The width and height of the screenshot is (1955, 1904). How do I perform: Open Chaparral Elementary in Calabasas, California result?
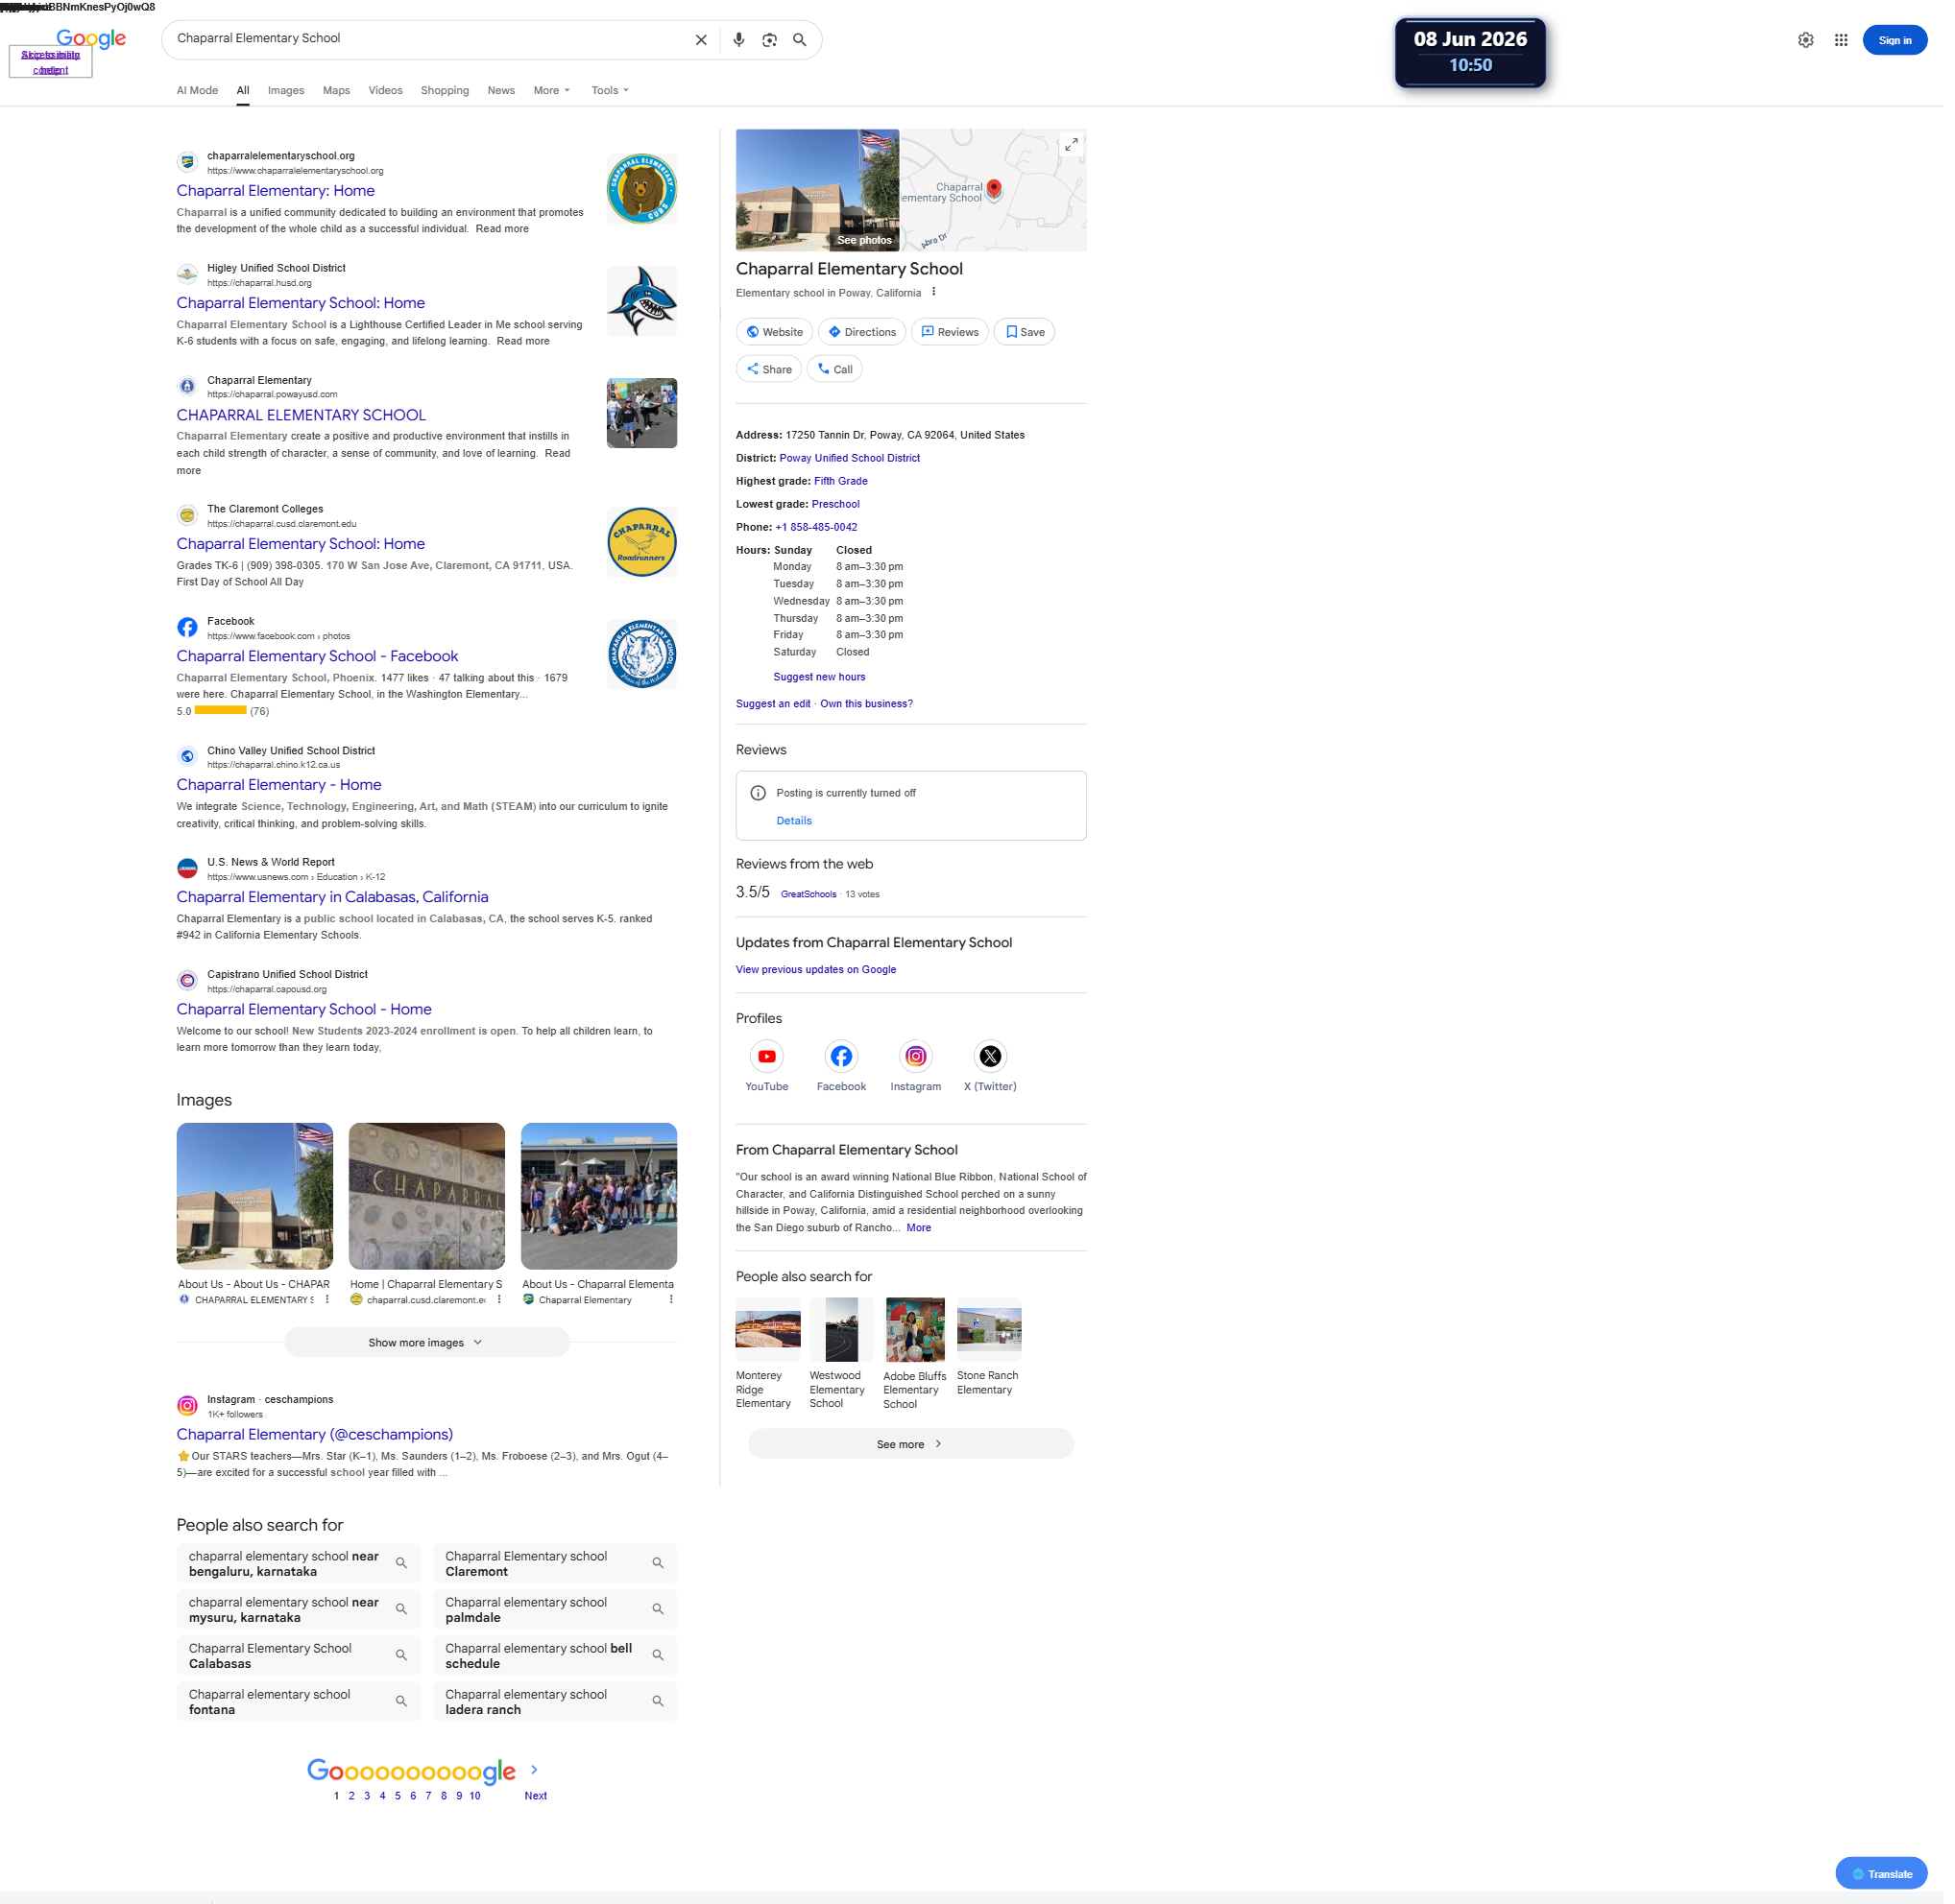click(x=332, y=898)
